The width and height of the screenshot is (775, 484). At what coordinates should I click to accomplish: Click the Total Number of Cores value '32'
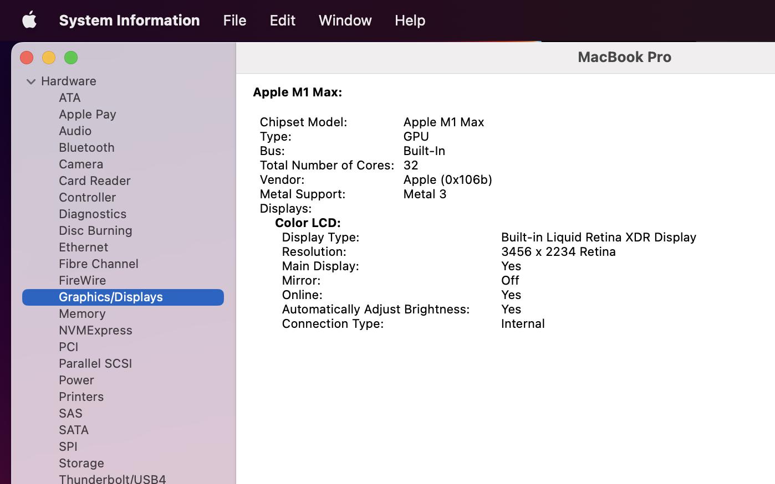tap(411, 165)
